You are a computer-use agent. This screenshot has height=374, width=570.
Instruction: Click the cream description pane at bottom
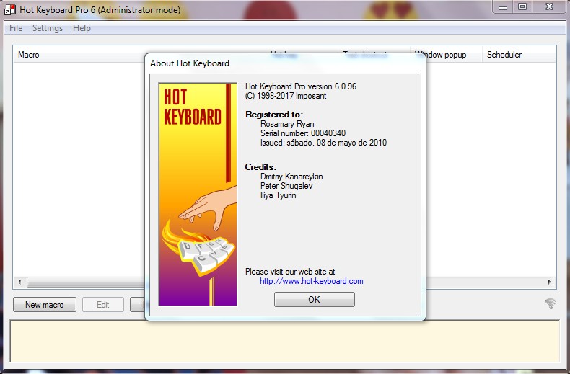tap(284, 341)
